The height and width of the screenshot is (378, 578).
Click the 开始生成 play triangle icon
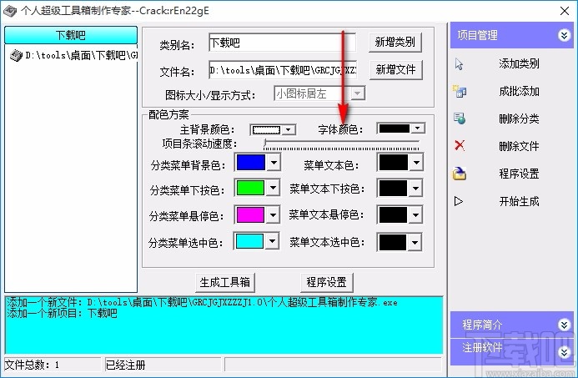[459, 201]
